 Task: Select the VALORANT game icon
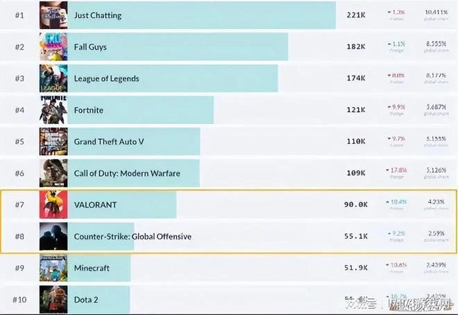click(53, 205)
